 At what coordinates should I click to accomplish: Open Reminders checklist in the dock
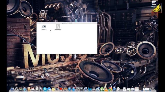[x=37, y=89]
